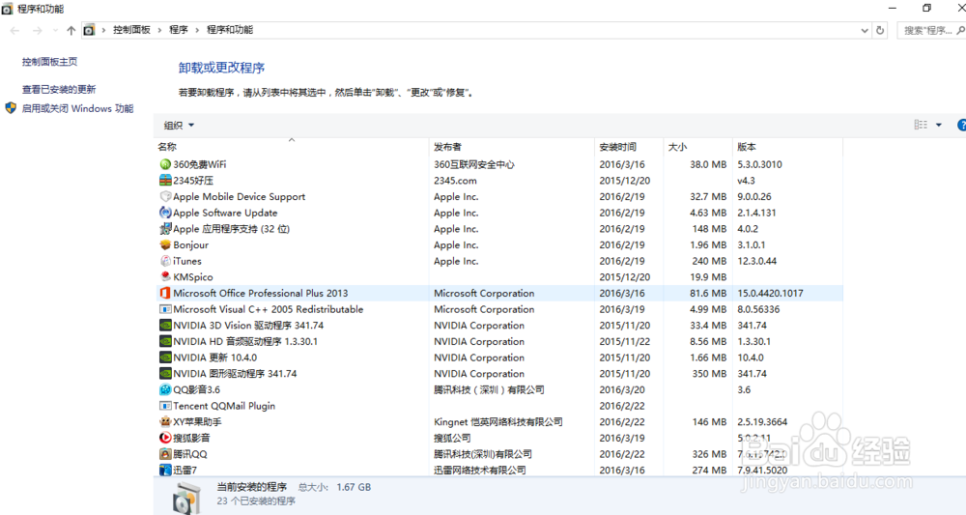Click the Apple Software Update icon

165,213
